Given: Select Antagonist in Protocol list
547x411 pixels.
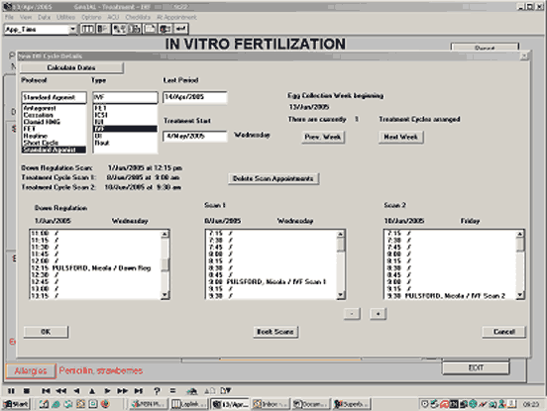Looking at the screenshot, I should [55, 108].
